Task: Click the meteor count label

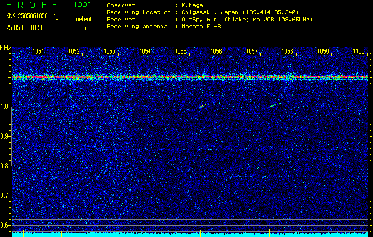Action: 83,19
